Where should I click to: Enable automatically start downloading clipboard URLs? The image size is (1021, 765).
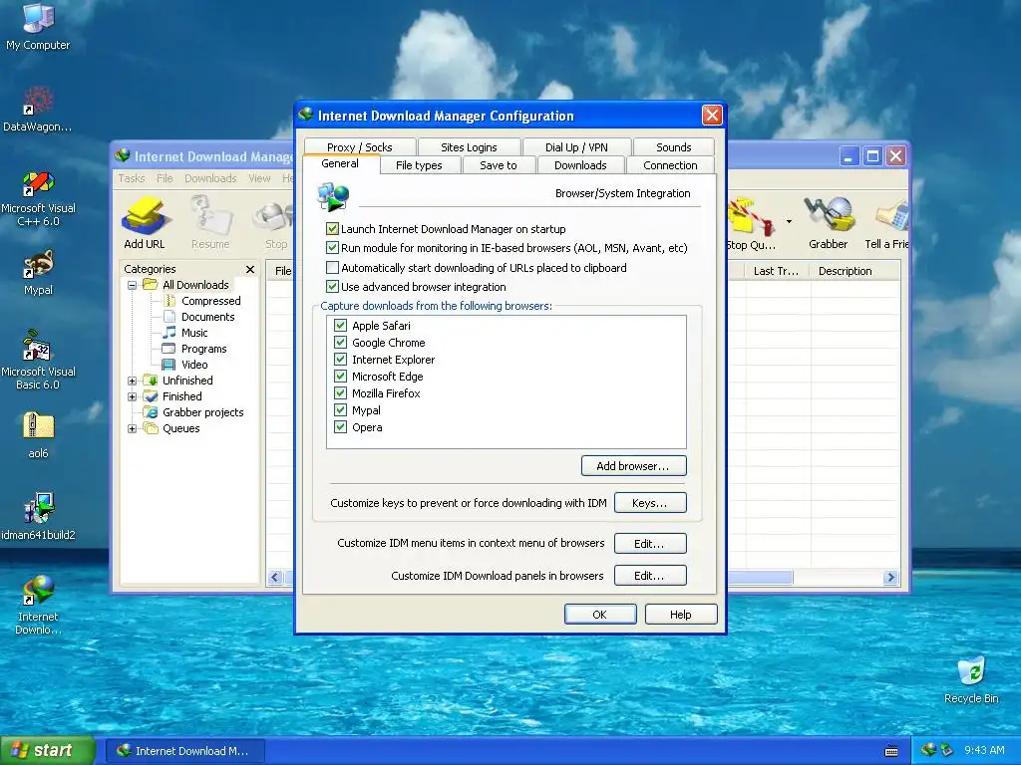click(332, 267)
